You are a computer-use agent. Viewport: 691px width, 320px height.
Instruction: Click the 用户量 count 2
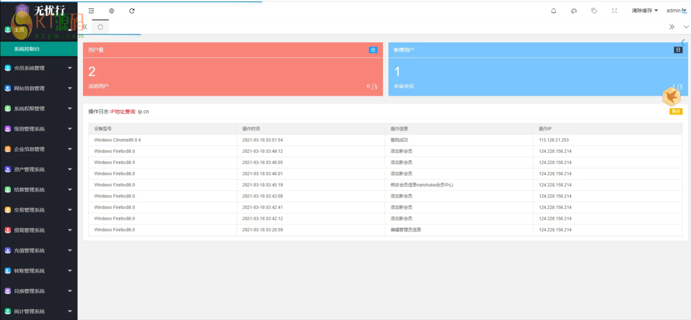coord(92,71)
